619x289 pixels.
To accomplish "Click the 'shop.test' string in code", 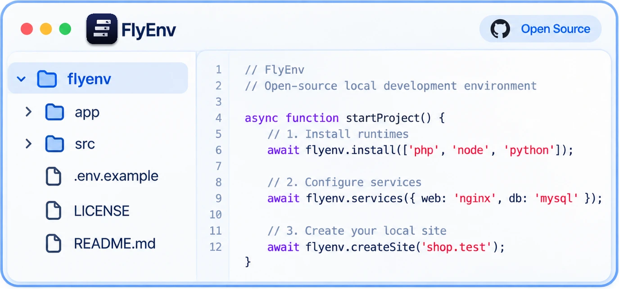I will pos(456,247).
